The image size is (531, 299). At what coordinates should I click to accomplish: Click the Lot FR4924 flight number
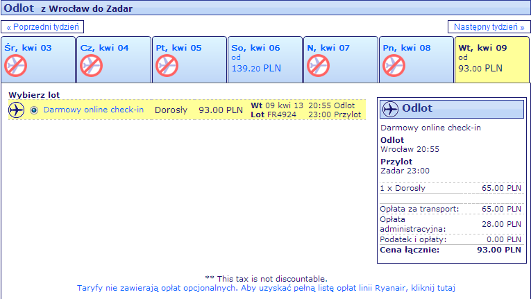point(273,114)
